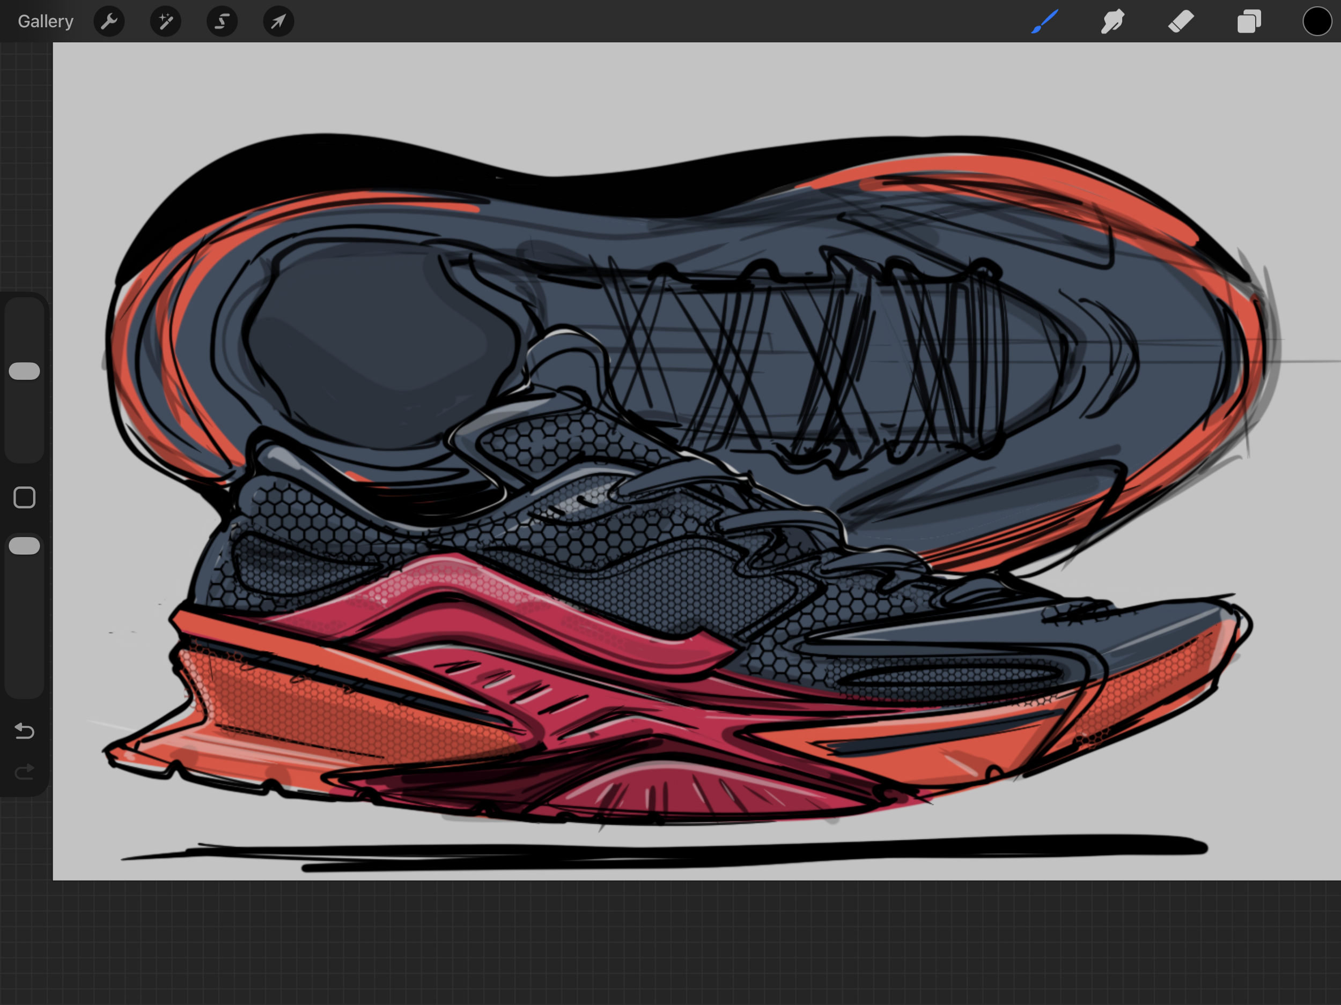Open the Layers panel
Image resolution: width=1341 pixels, height=1005 pixels.
(x=1249, y=22)
